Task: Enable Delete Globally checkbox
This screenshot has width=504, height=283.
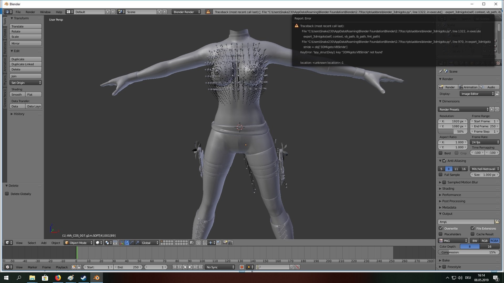Action: pos(7,194)
